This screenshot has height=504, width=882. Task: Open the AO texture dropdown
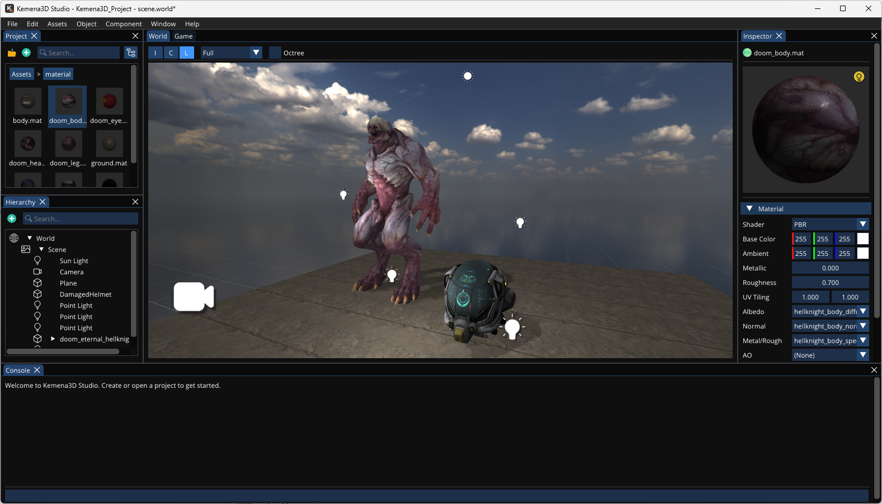[830, 355]
